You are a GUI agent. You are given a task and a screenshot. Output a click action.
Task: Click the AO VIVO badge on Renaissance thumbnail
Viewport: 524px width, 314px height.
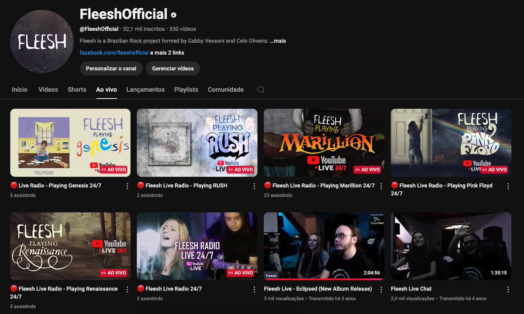point(114,273)
